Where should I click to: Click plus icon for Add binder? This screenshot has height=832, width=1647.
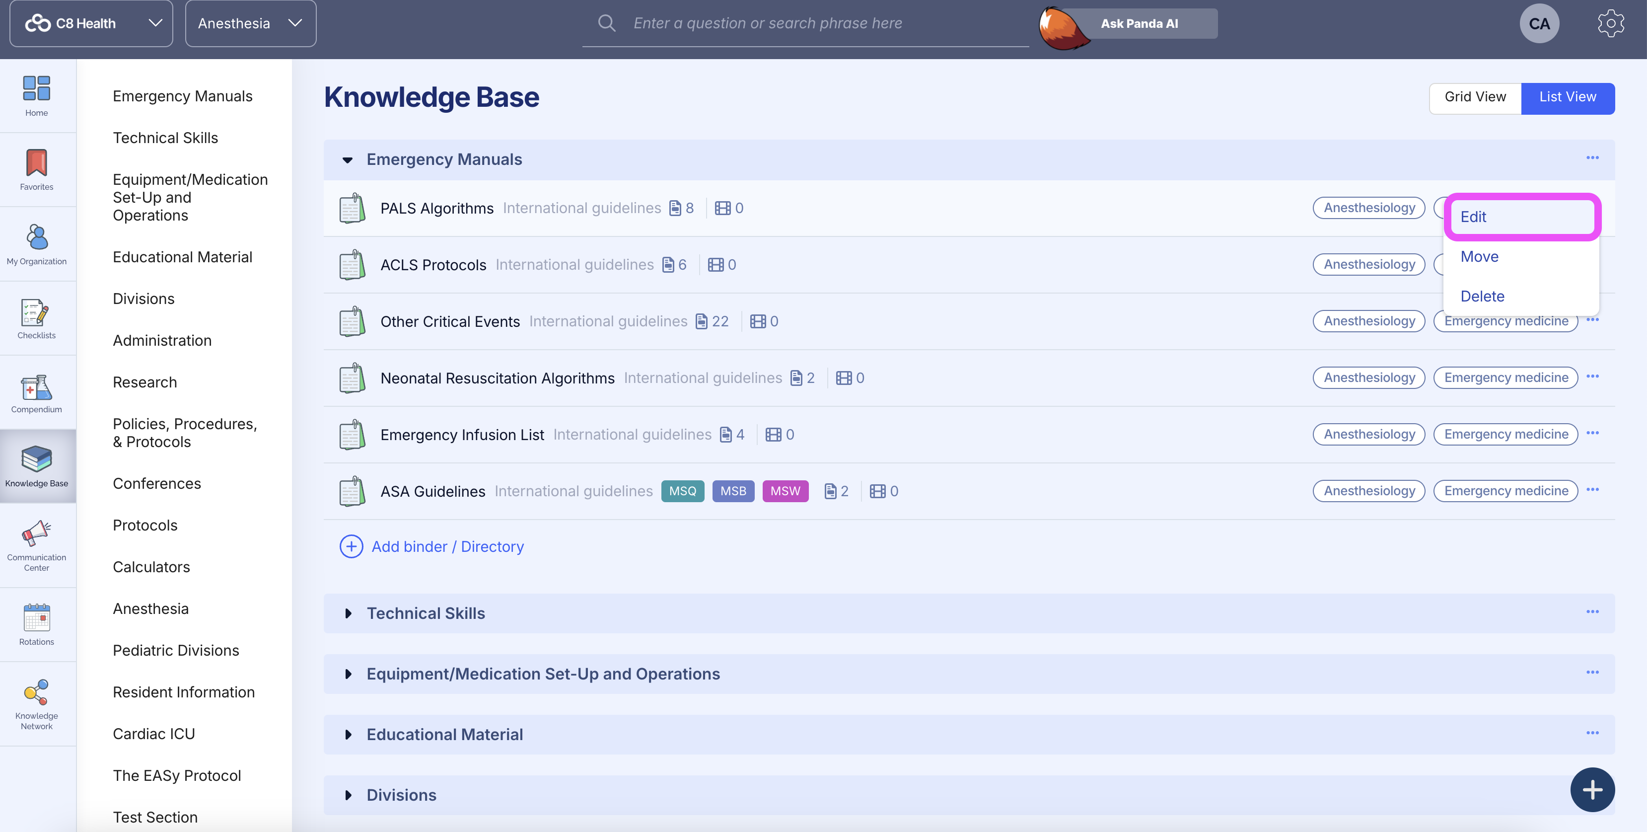coord(351,547)
